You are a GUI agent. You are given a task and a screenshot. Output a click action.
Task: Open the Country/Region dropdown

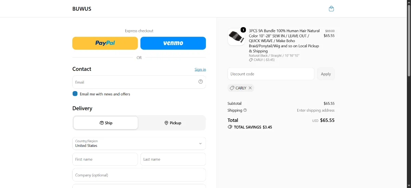point(139,143)
